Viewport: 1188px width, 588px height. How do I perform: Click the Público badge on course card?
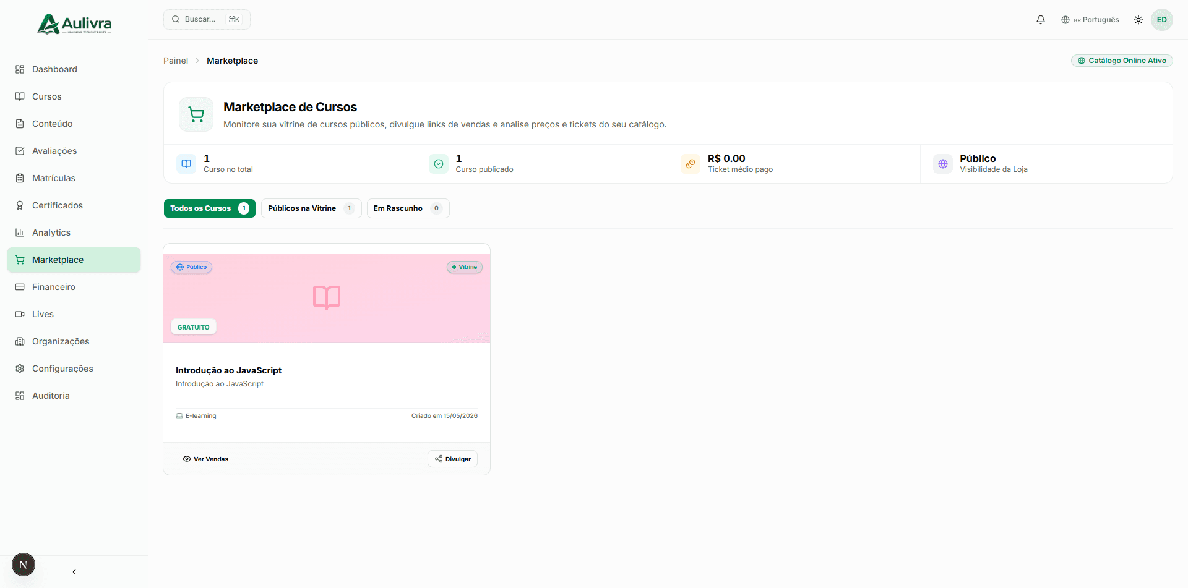point(192,267)
